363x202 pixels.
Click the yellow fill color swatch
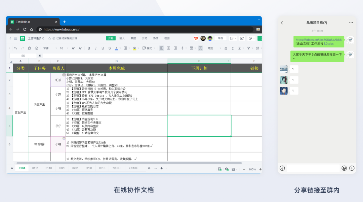134,48
